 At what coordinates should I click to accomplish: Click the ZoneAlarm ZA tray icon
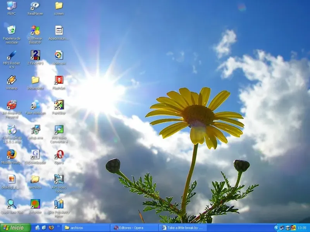(293, 228)
